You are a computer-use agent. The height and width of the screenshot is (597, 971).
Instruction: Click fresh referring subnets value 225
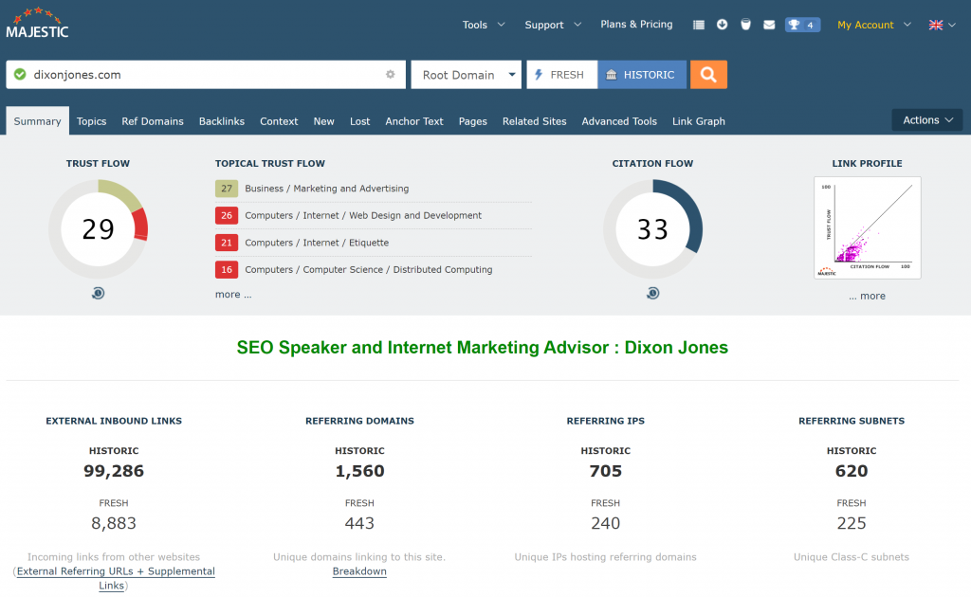(x=852, y=523)
